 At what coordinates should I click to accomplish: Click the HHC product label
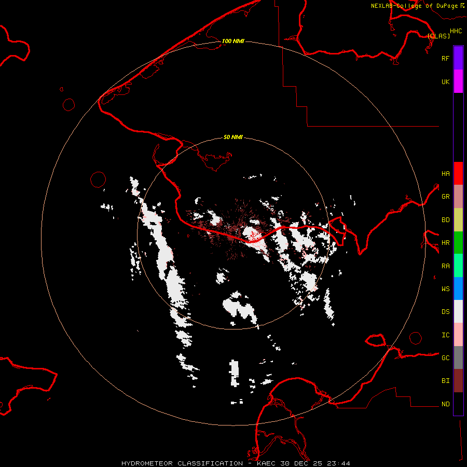pyautogui.click(x=456, y=31)
